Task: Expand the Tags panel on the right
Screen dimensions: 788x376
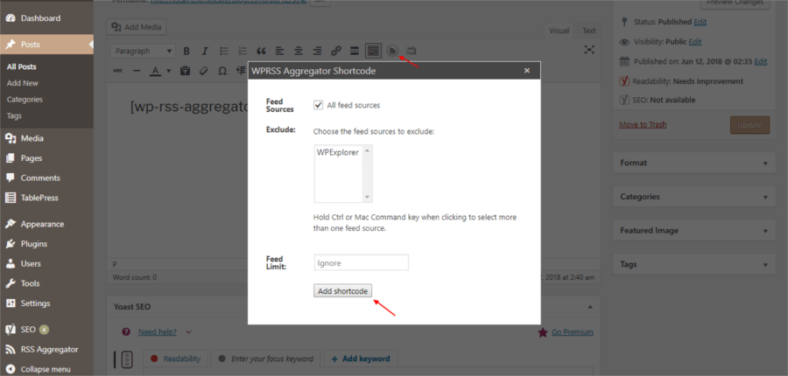Action: pyautogui.click(x=695, y=264)
